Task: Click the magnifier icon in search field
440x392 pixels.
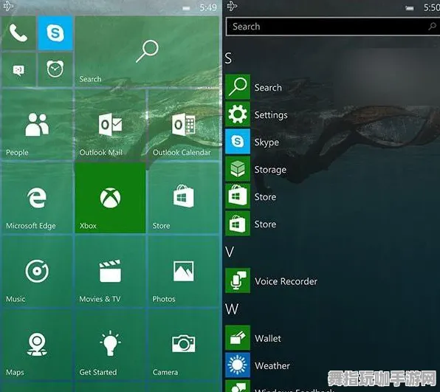Action: pos(432,27)
